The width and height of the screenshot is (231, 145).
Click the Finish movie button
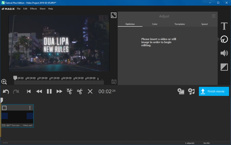[214, 91]
